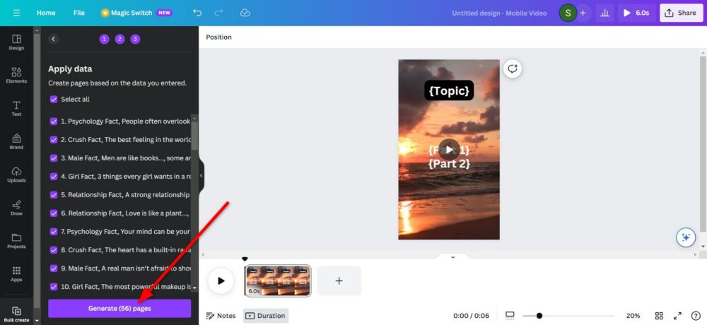Uncheck row 8 Crush Fact
The height and width of the screenshot is (325, 707).
point(54,249)
